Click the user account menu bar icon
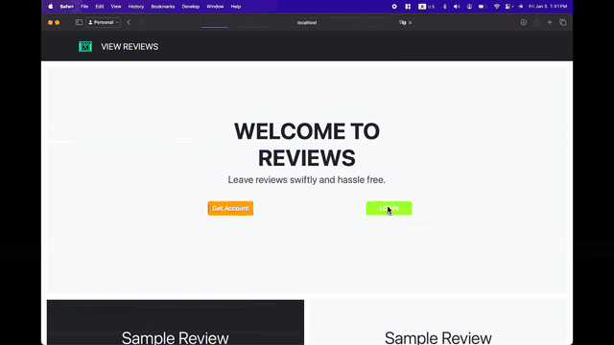The image size is (614, 345). click(x=469, y=7)
